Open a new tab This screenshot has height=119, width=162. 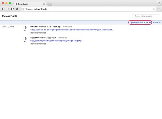(x=50, y=4)
